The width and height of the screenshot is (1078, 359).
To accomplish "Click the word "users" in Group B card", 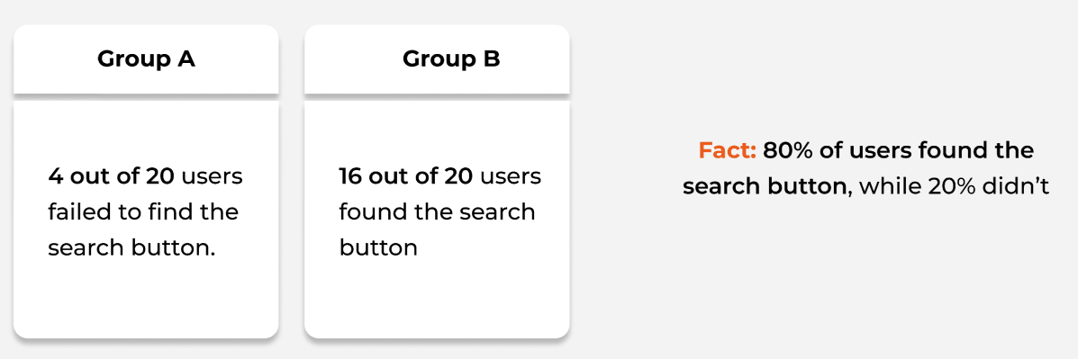I will (510, 177).
